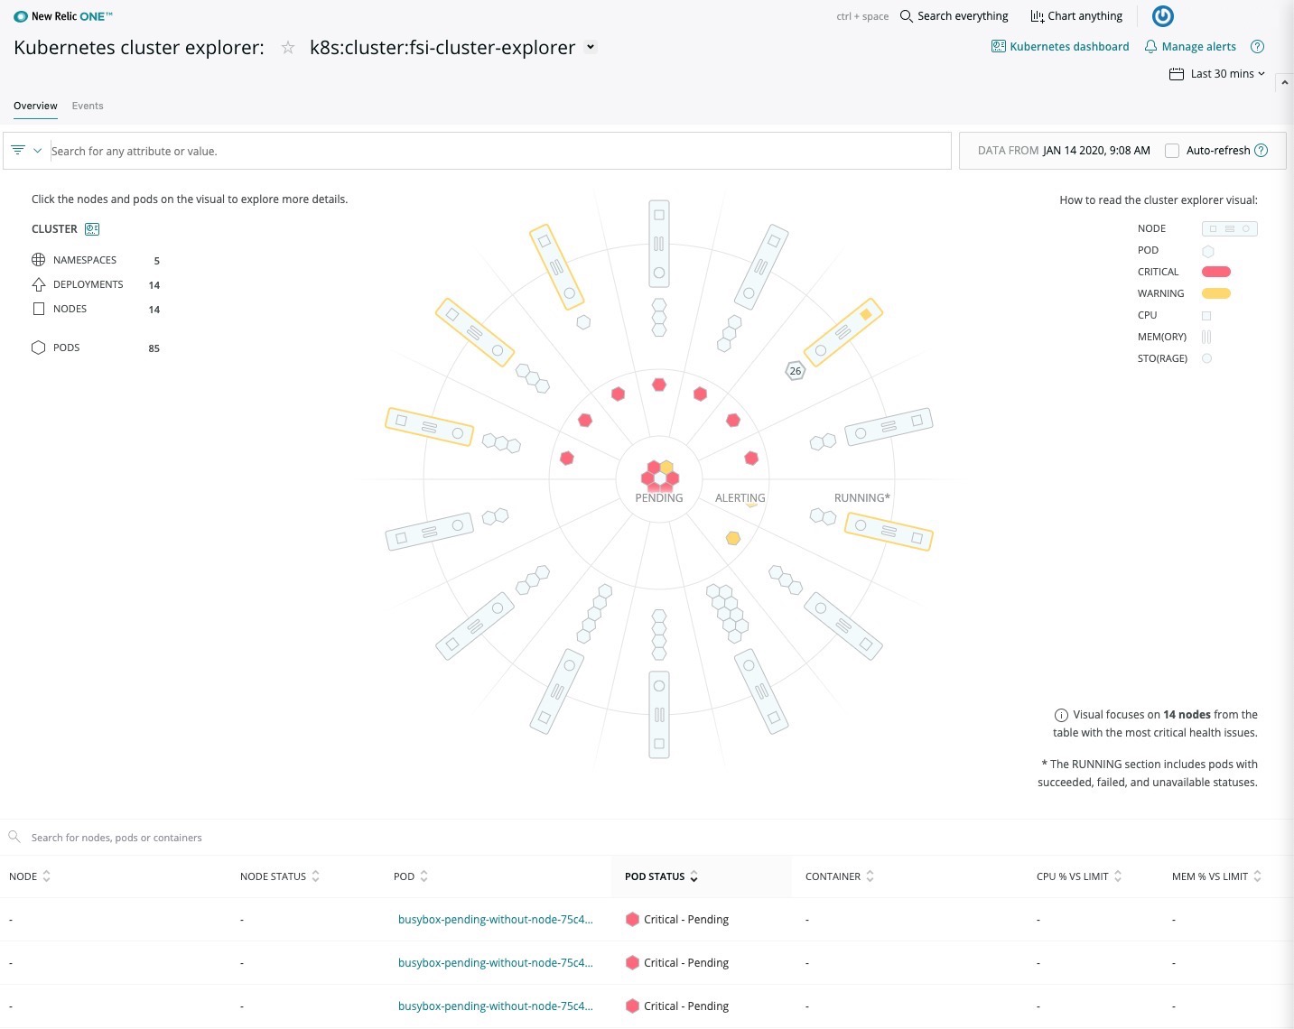Sort table by POD STATUS column
This screenshot has height=1029, width=1294.
662,876
